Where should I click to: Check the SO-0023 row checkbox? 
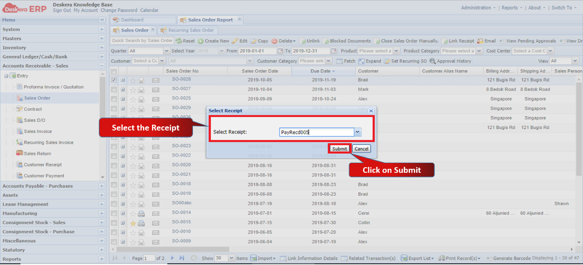(x=114, y=147)
